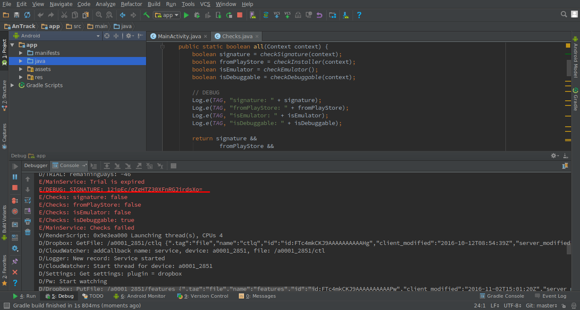
Task: Switch to the MainActivity.java tab
Action: coord(179,36)
